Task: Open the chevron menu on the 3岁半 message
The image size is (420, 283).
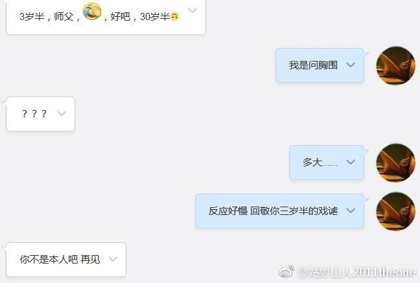Action: (x=192, y=10)
